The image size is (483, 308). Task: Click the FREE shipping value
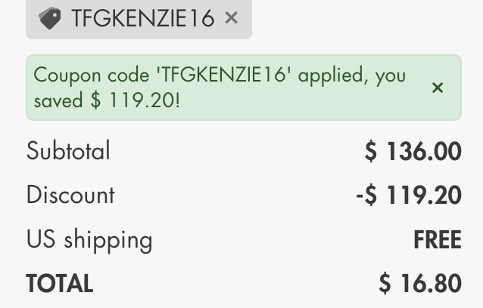pyautogui.click(x=437, y=240)
